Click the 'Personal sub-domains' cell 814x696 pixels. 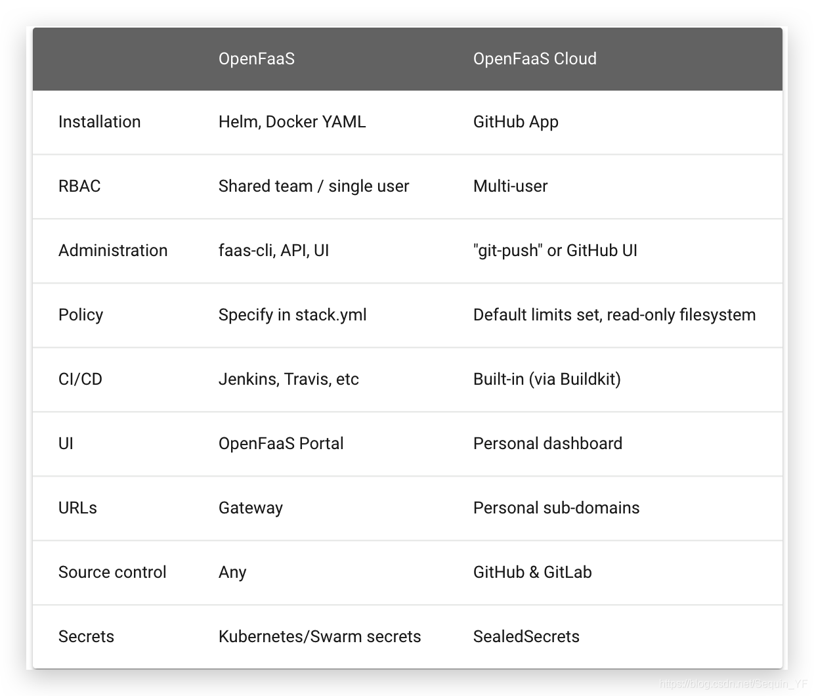point(556,508)
